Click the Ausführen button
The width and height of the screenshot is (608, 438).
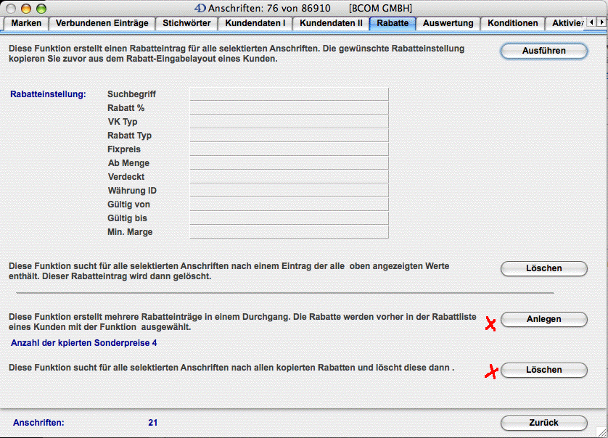click(x=543, y=51)
